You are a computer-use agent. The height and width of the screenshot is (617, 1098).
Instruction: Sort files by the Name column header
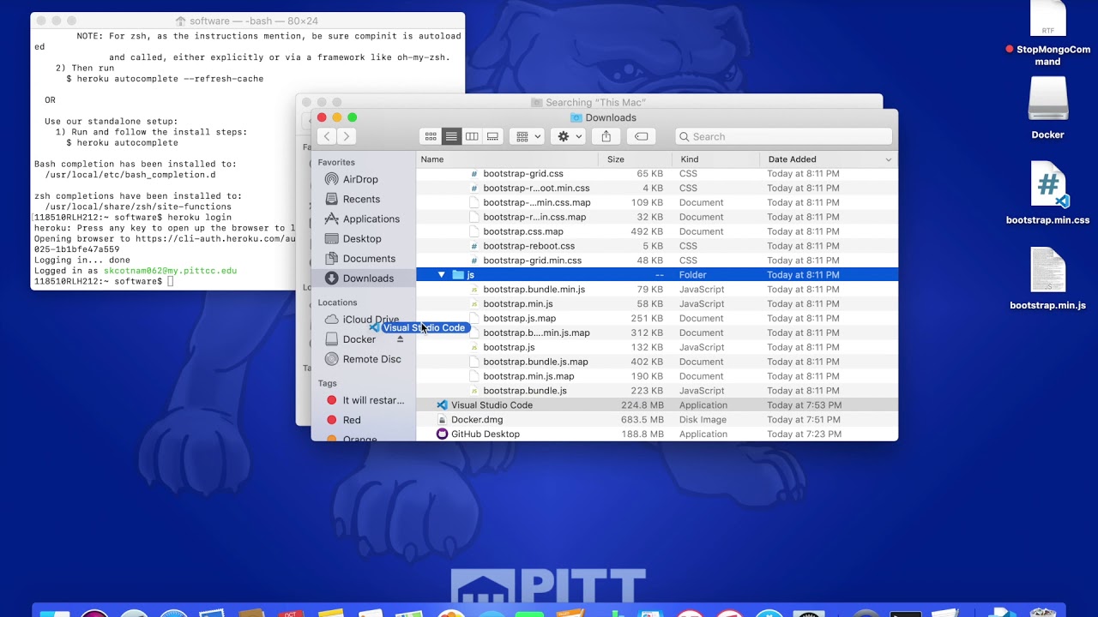tap(507, 159)
